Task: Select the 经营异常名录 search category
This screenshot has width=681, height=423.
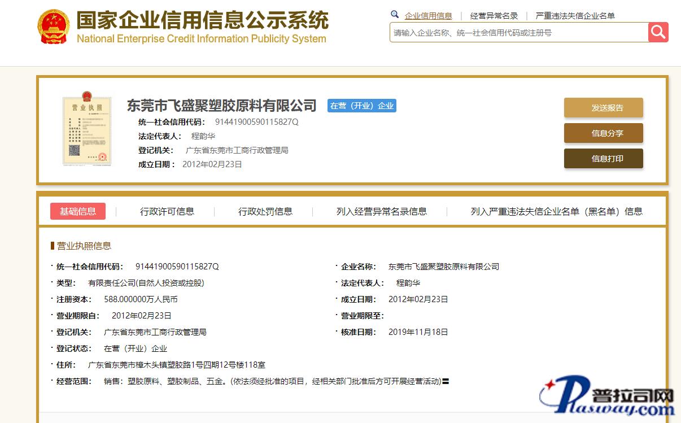Action: pyautogui.click(x=494, y=16)
